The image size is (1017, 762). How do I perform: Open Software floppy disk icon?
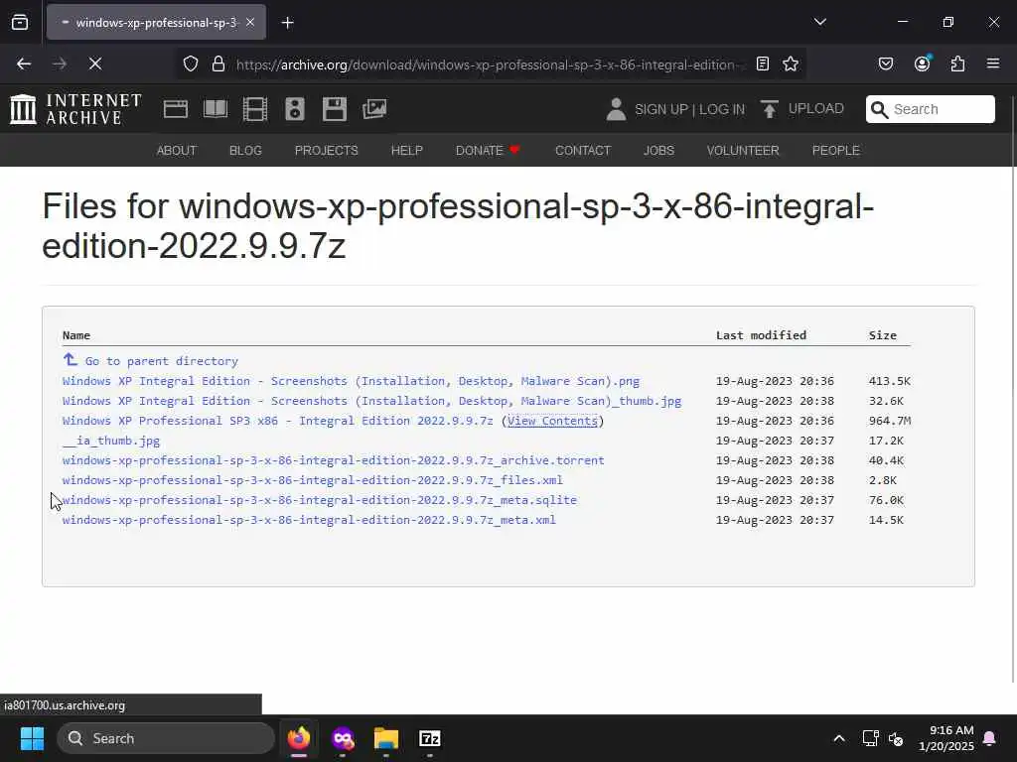point(334,109)
